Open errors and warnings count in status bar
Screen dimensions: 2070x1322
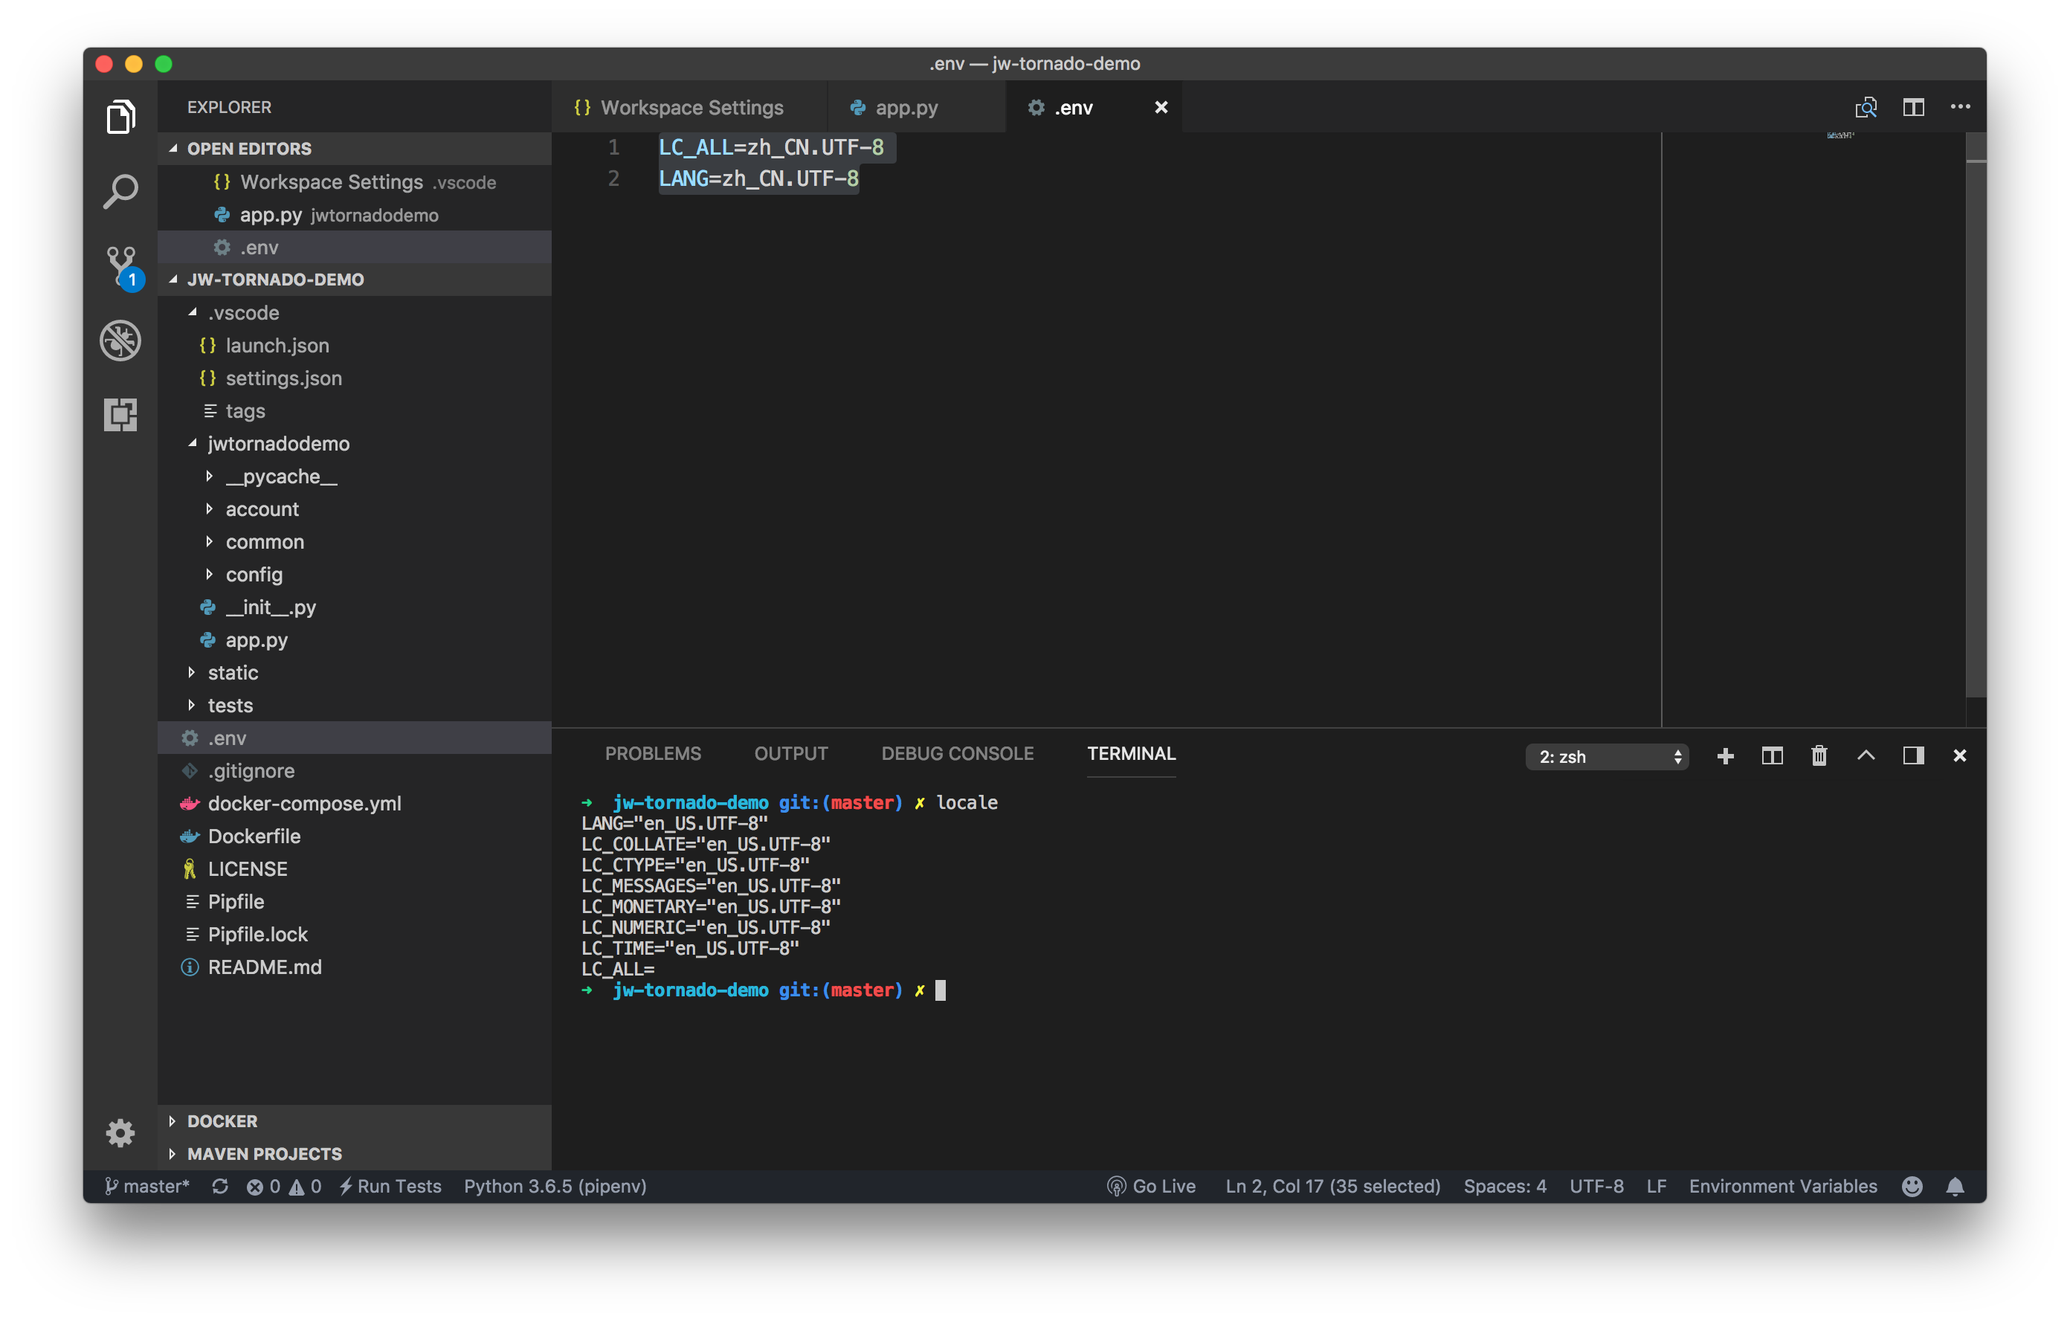coord(284,1186)
